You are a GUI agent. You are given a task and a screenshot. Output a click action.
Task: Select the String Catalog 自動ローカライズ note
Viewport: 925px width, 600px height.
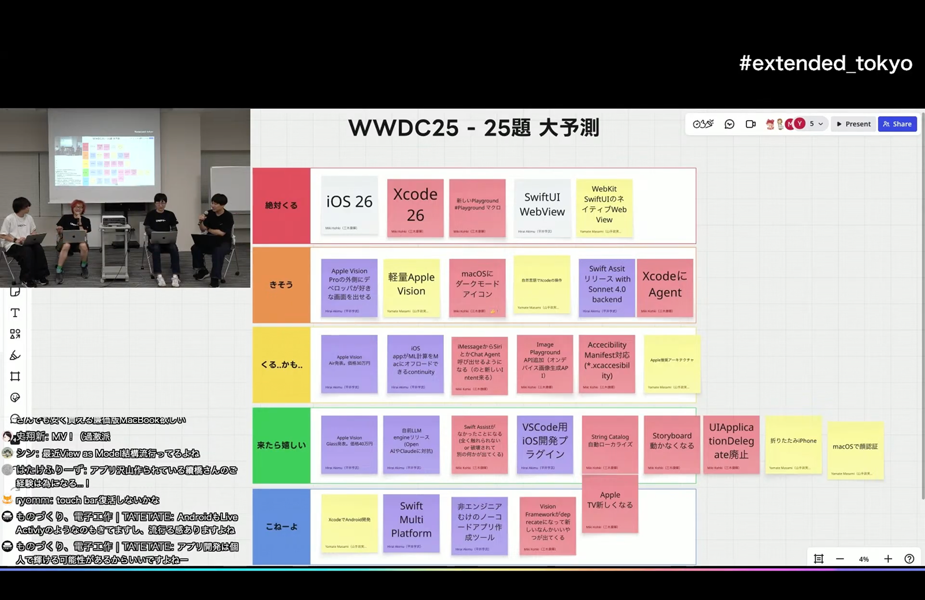pyautogui.click(x=610, y=444)
